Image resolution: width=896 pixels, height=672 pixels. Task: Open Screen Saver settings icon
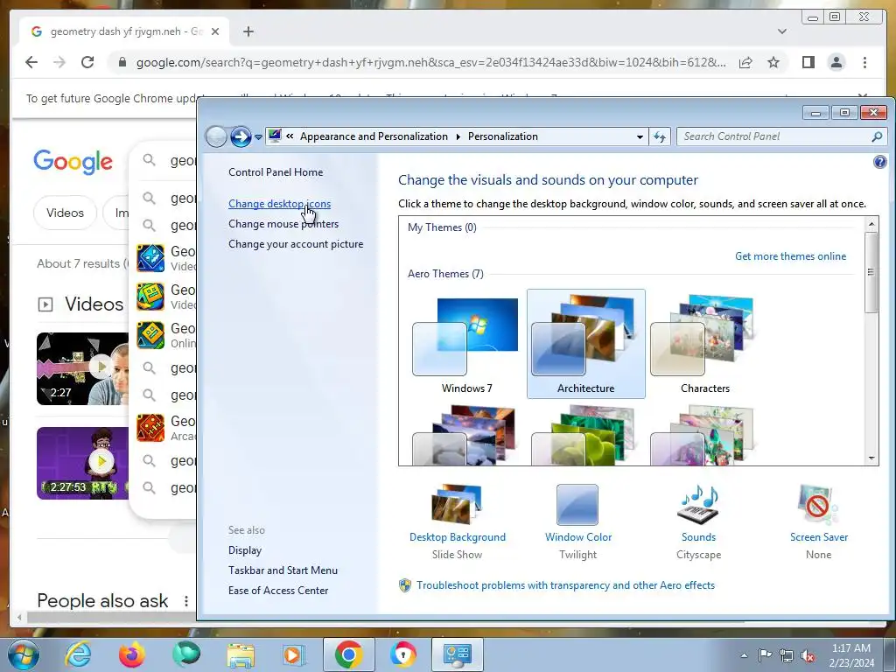[x=818, y=504]
